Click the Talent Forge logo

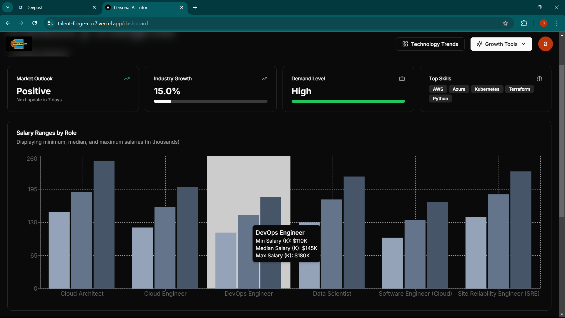[19, 44]
